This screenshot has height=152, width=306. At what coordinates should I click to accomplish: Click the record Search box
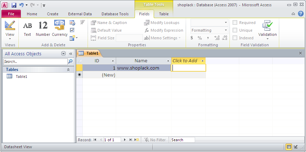(183, 140)
